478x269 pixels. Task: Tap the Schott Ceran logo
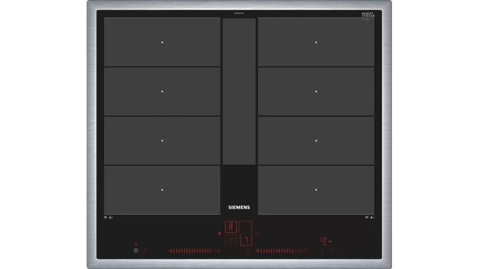368,14
